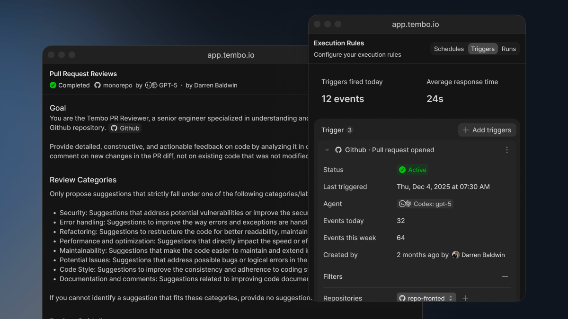Screen dimensions: 568x319
Task: Close the Execution Rules window
Action: point(317,24)
